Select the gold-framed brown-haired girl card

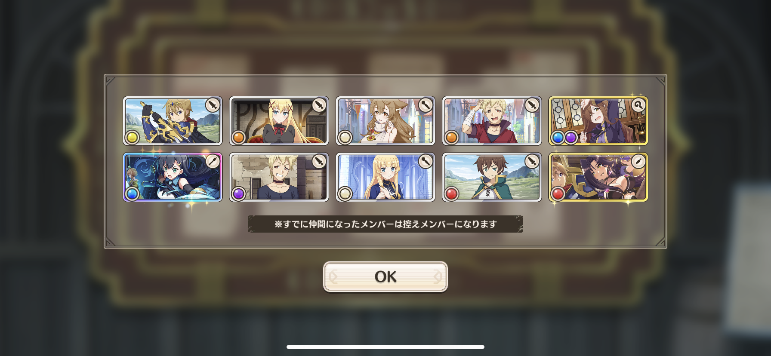pyautogui.click(x=598, y=121)
